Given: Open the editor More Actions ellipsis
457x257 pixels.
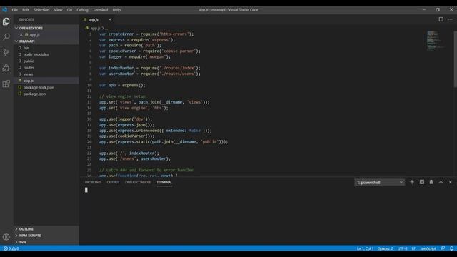Looking at the screenshot, I should coord(451,19).
